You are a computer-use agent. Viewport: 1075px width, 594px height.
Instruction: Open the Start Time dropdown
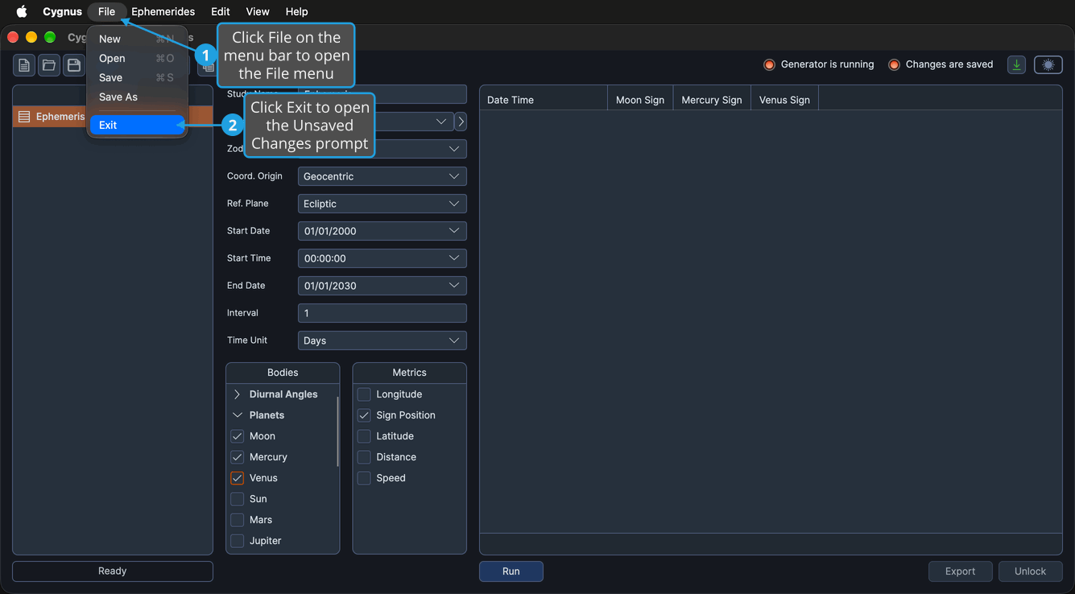(x=382, y=258)
